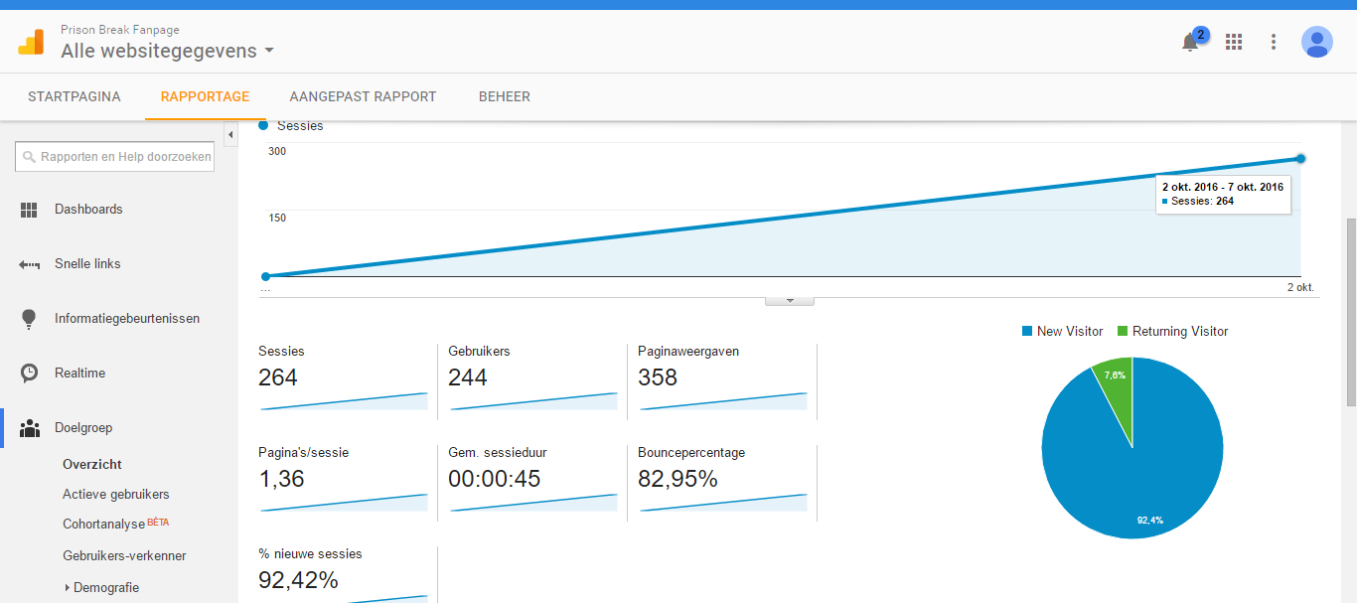
Task: Click the Bouncepercentage value 82,95%
Action: tap(678, 479)
